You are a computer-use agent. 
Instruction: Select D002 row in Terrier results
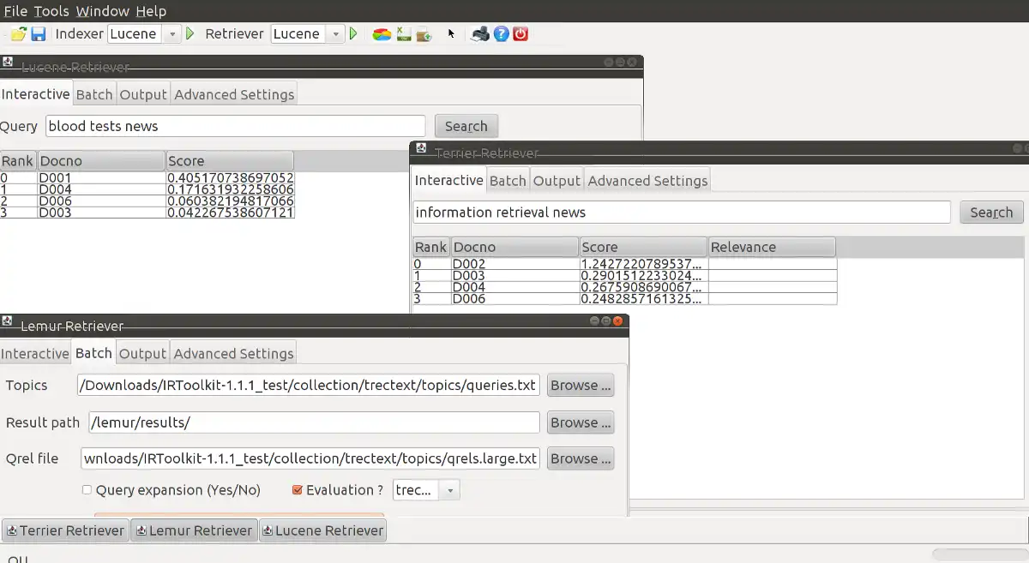point(624,264)
